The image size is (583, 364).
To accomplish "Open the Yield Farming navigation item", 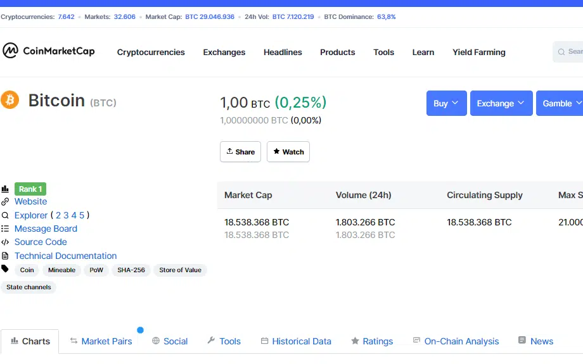I will click(x=479, y=53).
